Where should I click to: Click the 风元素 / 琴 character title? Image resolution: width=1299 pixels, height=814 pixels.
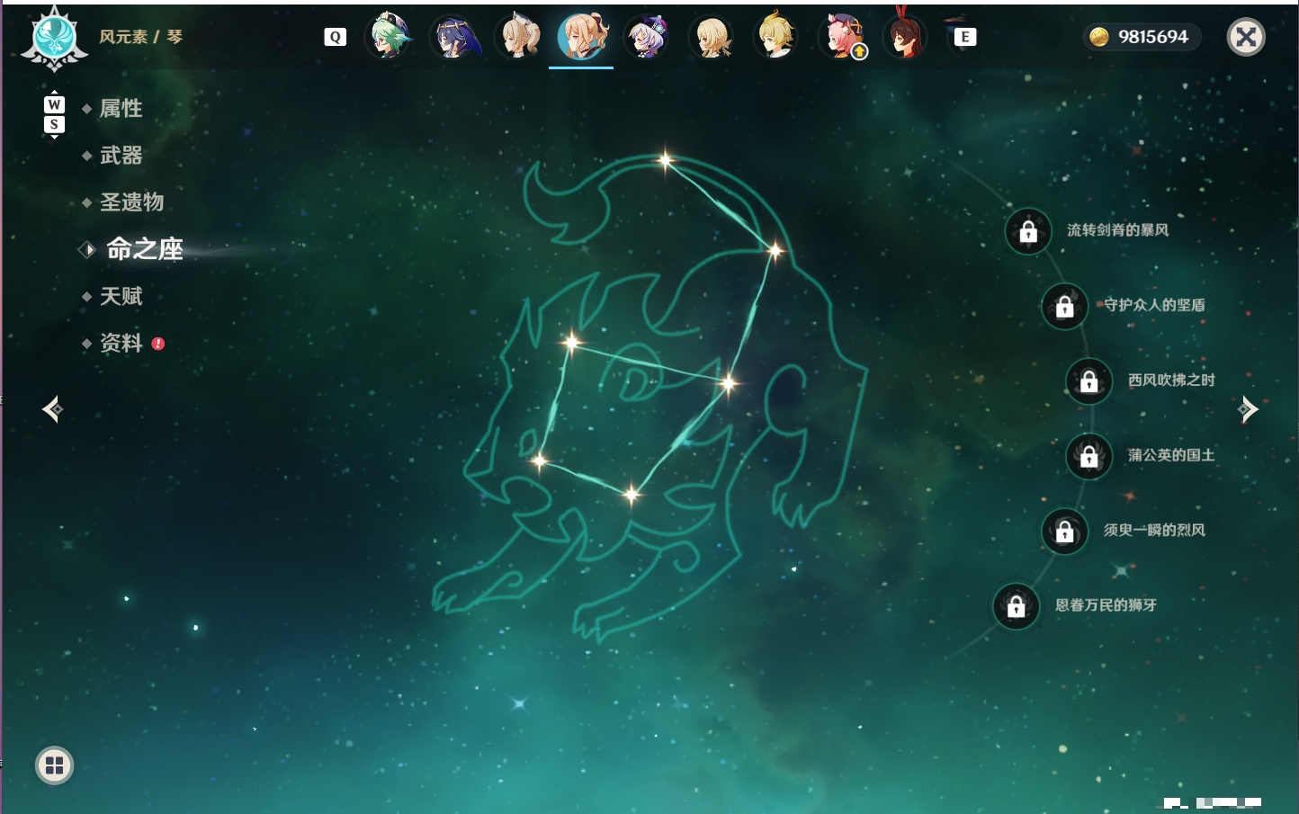[x=141, y=37]
